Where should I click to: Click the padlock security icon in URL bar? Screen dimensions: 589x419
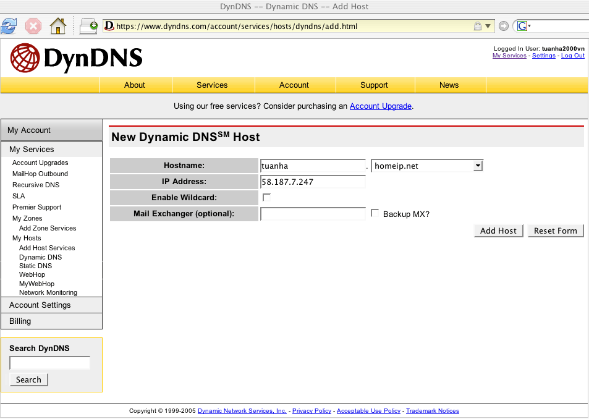pos(477,27)
